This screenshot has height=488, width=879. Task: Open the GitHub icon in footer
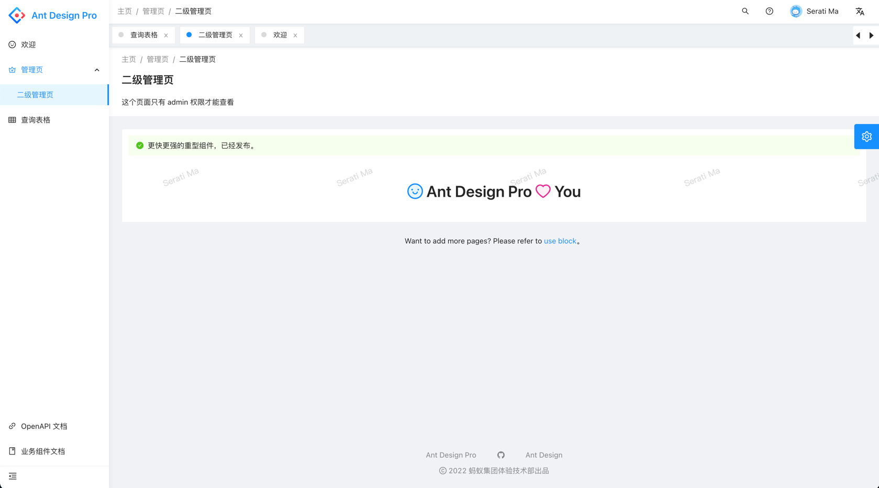click(501, 455)
